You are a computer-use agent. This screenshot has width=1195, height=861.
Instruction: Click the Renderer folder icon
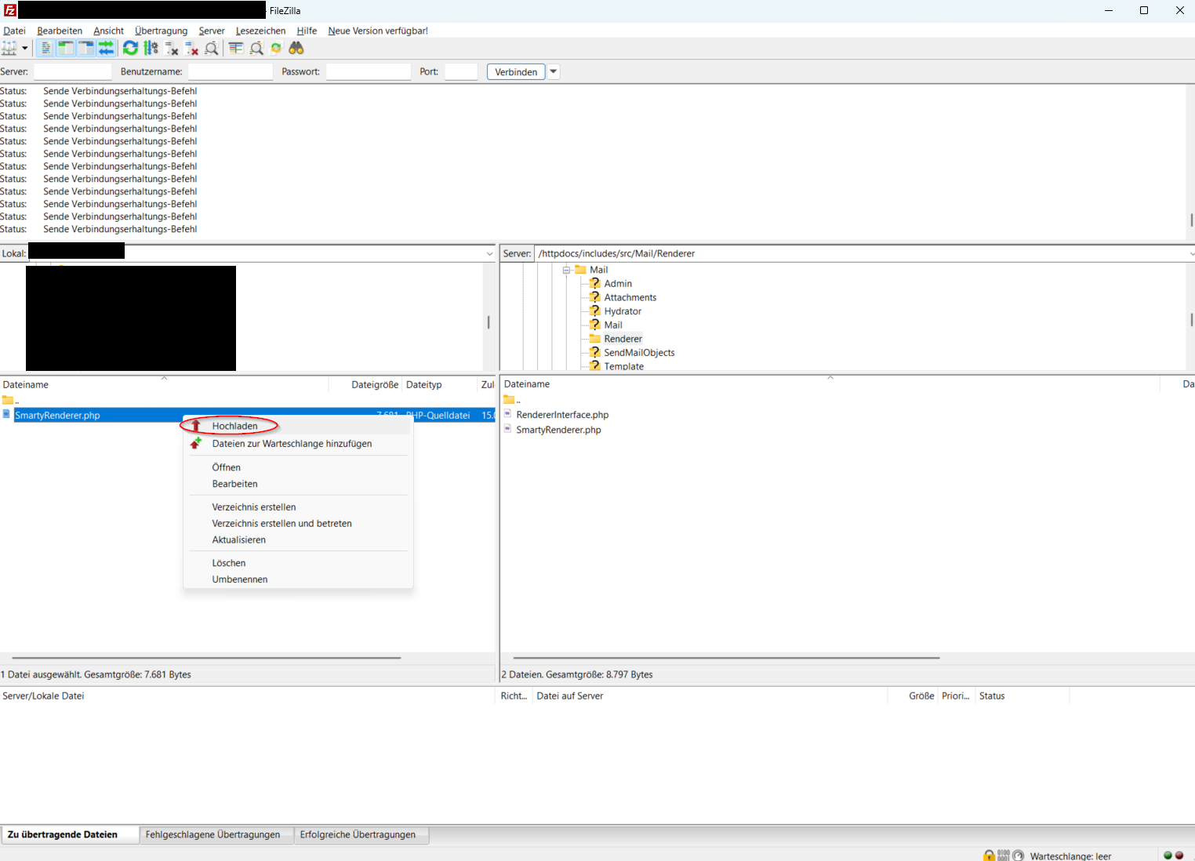click(595, 339)
